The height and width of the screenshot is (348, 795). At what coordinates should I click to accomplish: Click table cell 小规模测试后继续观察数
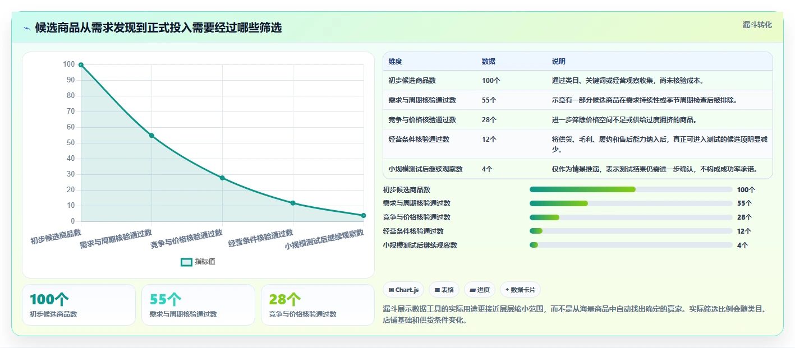pyautogui.click(x=425, y=169)
